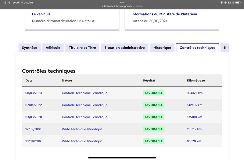244x160 pixels.
Task: Tap the 15:36 clock in status bar
Action: pyautogui.click(x=7, y=2)
